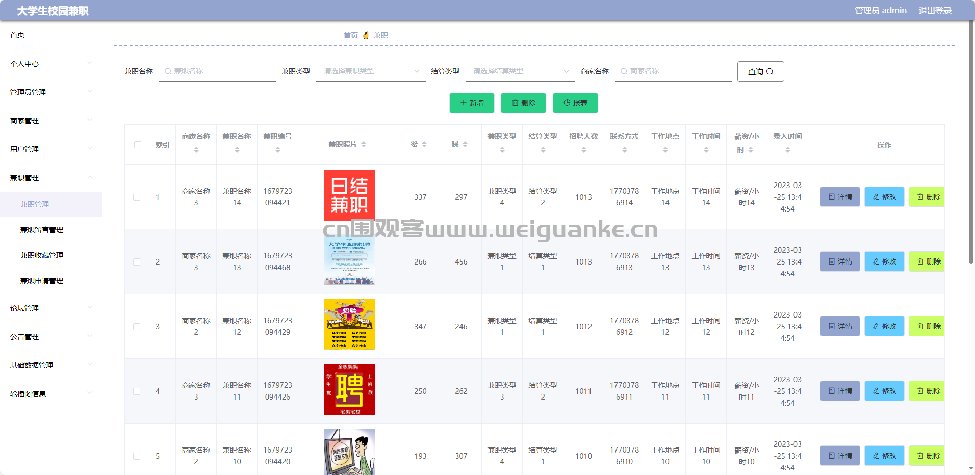Select 兼职管理 submenu item
Image resolution: width=975 pixels, height=475 pixels.
click(x=51, y=204)
